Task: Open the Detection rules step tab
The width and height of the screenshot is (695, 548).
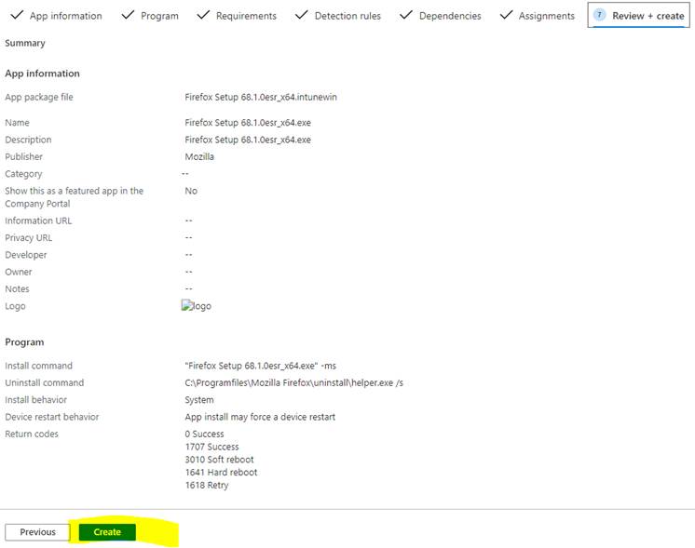Action: click(x=338, y=16)
